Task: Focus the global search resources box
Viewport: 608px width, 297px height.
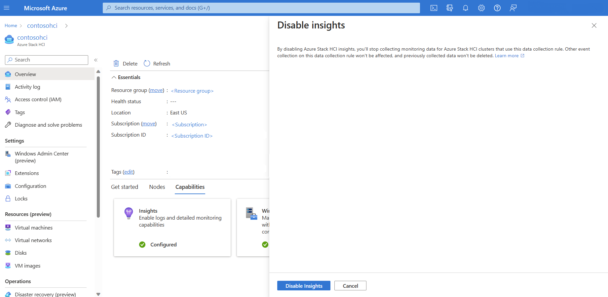Action: [x=261, y=8]
